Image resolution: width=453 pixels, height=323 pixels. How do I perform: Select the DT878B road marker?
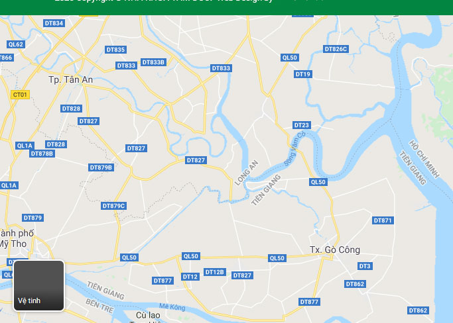(x=42, y=154)
